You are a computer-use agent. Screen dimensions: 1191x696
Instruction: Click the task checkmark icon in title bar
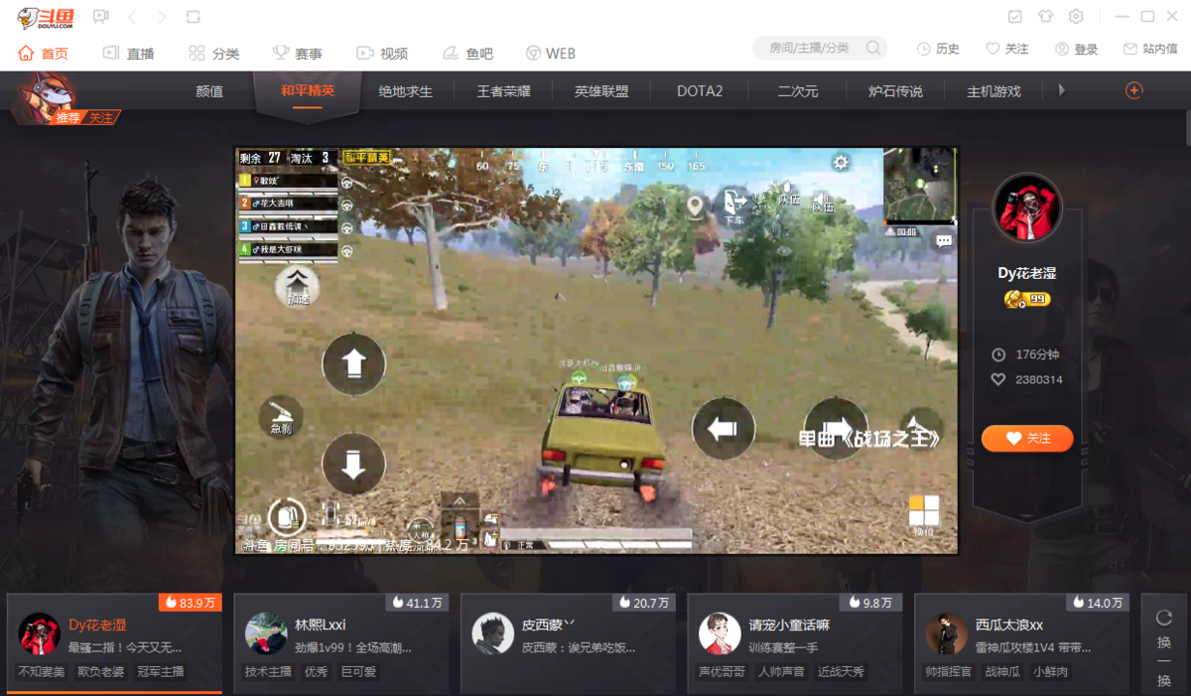click(1015, 17)
